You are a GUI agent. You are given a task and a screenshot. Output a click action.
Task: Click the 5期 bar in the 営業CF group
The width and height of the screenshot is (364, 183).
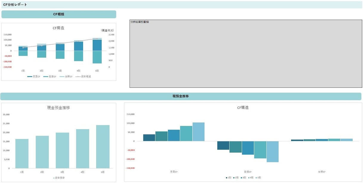pos(198,132)
